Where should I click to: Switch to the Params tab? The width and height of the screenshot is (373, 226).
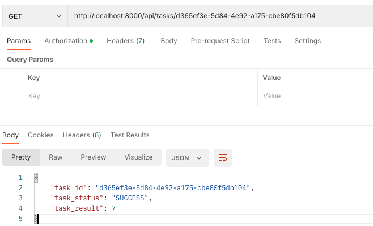click(x=19, y=41)
